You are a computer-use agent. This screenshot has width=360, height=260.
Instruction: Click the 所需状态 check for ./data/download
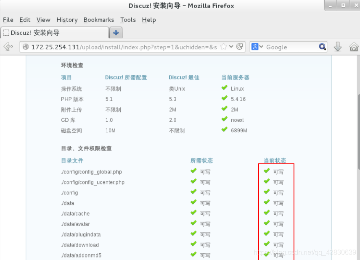[193, 244]
